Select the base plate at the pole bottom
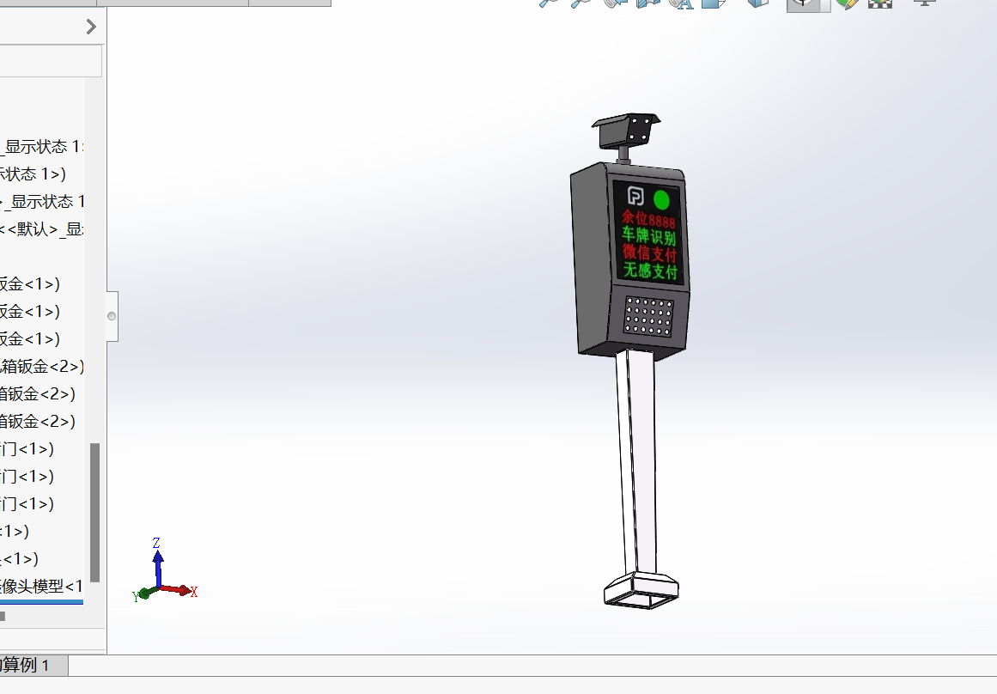 point(641,590)
